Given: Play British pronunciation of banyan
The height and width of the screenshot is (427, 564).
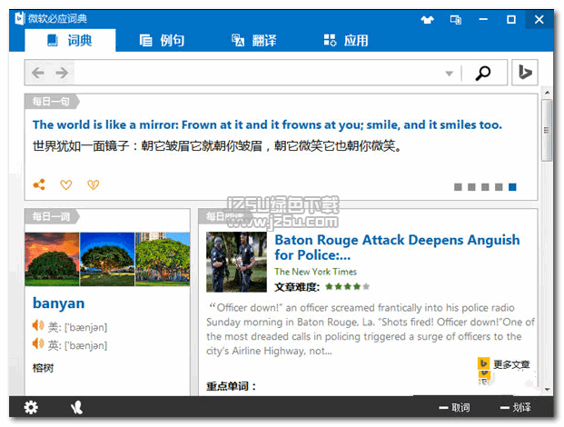Looking at the screenshot, I should pos(38,344).
